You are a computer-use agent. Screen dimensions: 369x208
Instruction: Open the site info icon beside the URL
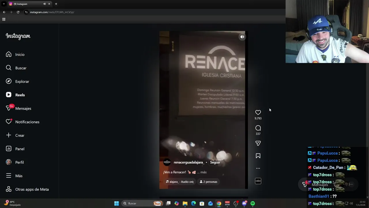point(26,12)
